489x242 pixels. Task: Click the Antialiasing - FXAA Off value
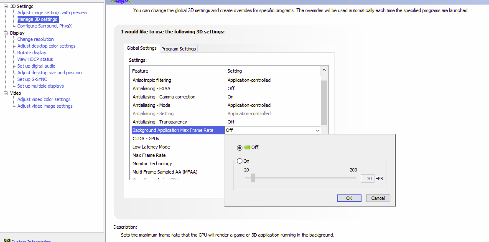[x=231, y=88]
